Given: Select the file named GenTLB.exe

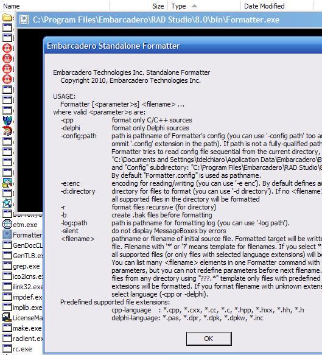Looking at the screenshot, I should (28, 256).
